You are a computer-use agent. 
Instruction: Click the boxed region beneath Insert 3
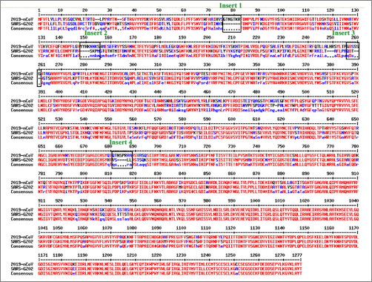[353, 50]
